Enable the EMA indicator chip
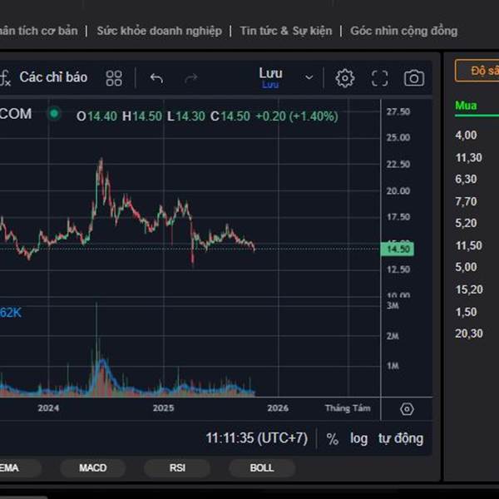Screen dimensions: 499x499 (19, 467)
